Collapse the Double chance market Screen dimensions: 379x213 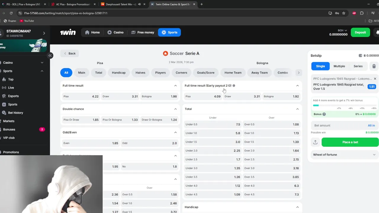[x=176, y=109]
